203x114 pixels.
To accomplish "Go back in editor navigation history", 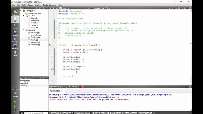I will pyautogui.click(x=50, y=8).
